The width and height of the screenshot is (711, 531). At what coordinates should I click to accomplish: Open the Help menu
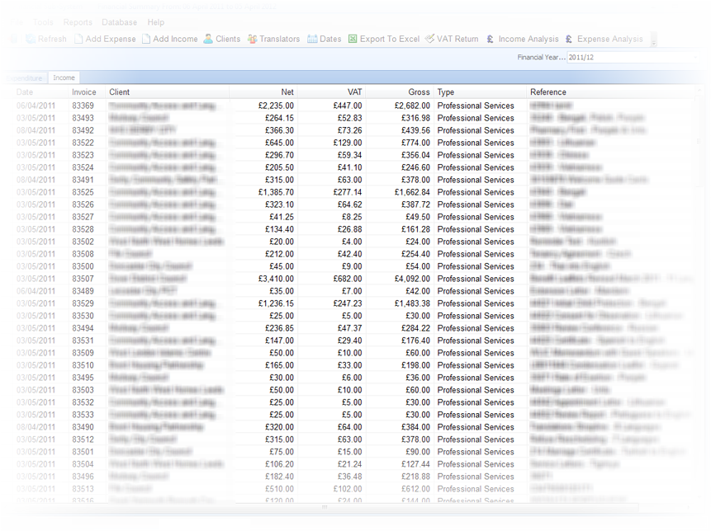tap(155, 22)
